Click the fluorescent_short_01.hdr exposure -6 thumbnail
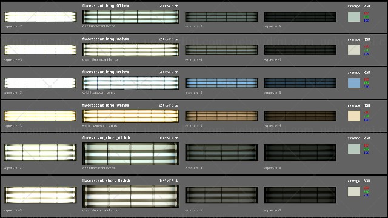This screenshot has height=218, width=388. point(300,153)
